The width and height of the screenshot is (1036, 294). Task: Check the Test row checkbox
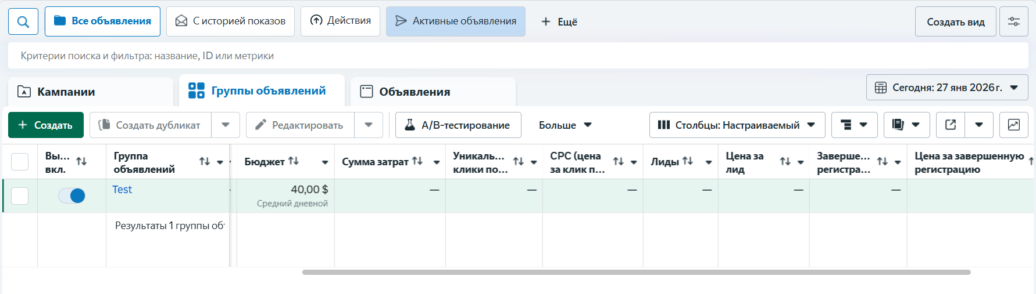coord(20,196)
